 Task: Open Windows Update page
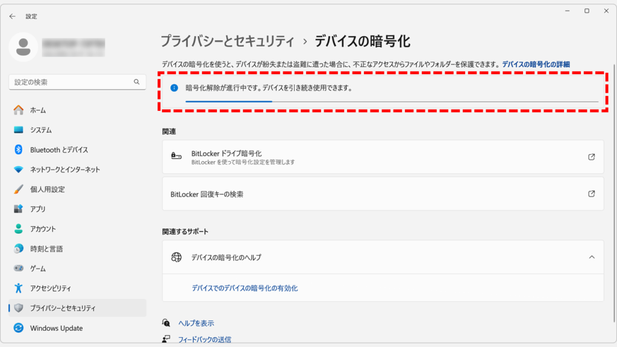tap(78, 328)
